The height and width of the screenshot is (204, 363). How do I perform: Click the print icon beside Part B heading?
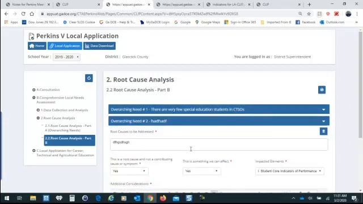pyautogui.click(x=322, y=90)
